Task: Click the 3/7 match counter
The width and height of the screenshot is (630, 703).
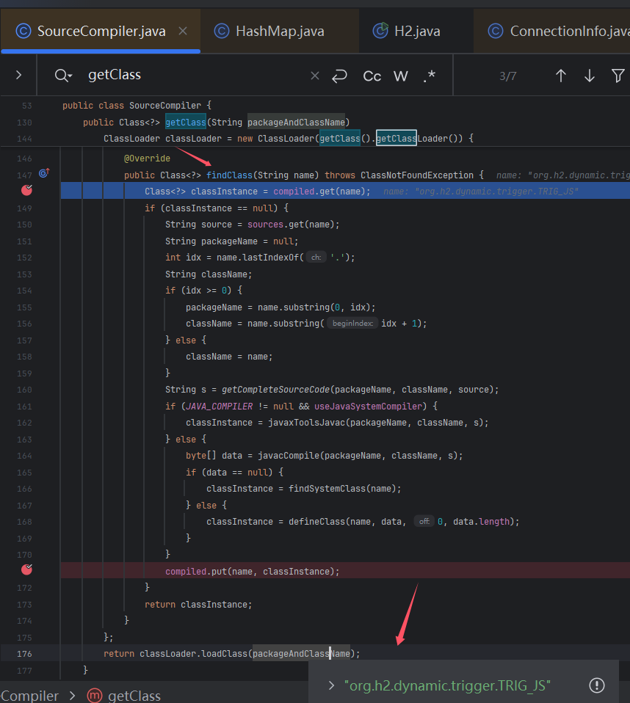Action: (x=508, y=76)
